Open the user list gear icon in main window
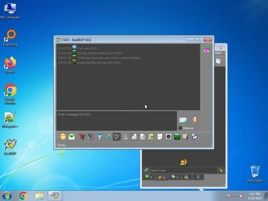Image resolution: width=268 pixels, height=201 pixels. [x=146, y=170]
